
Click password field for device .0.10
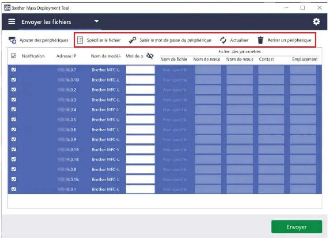pyautogui.click(x=140, y=80)
